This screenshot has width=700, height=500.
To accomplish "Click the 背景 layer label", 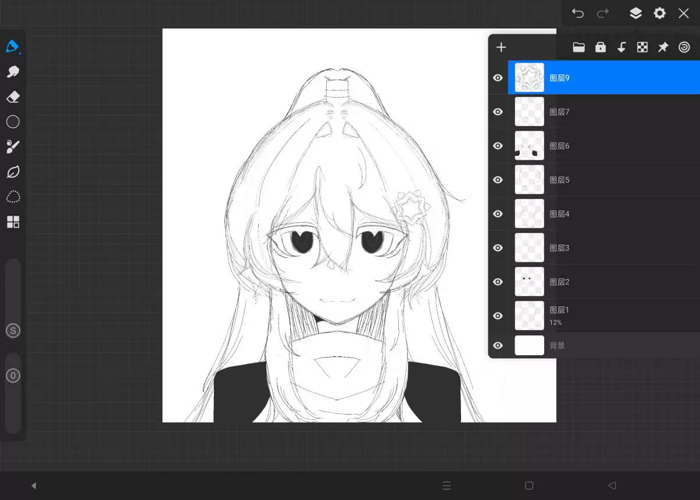I will pos(557,345).
